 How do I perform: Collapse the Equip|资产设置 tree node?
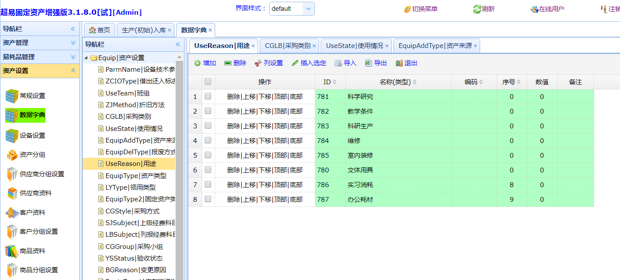(x=87, y=58)
